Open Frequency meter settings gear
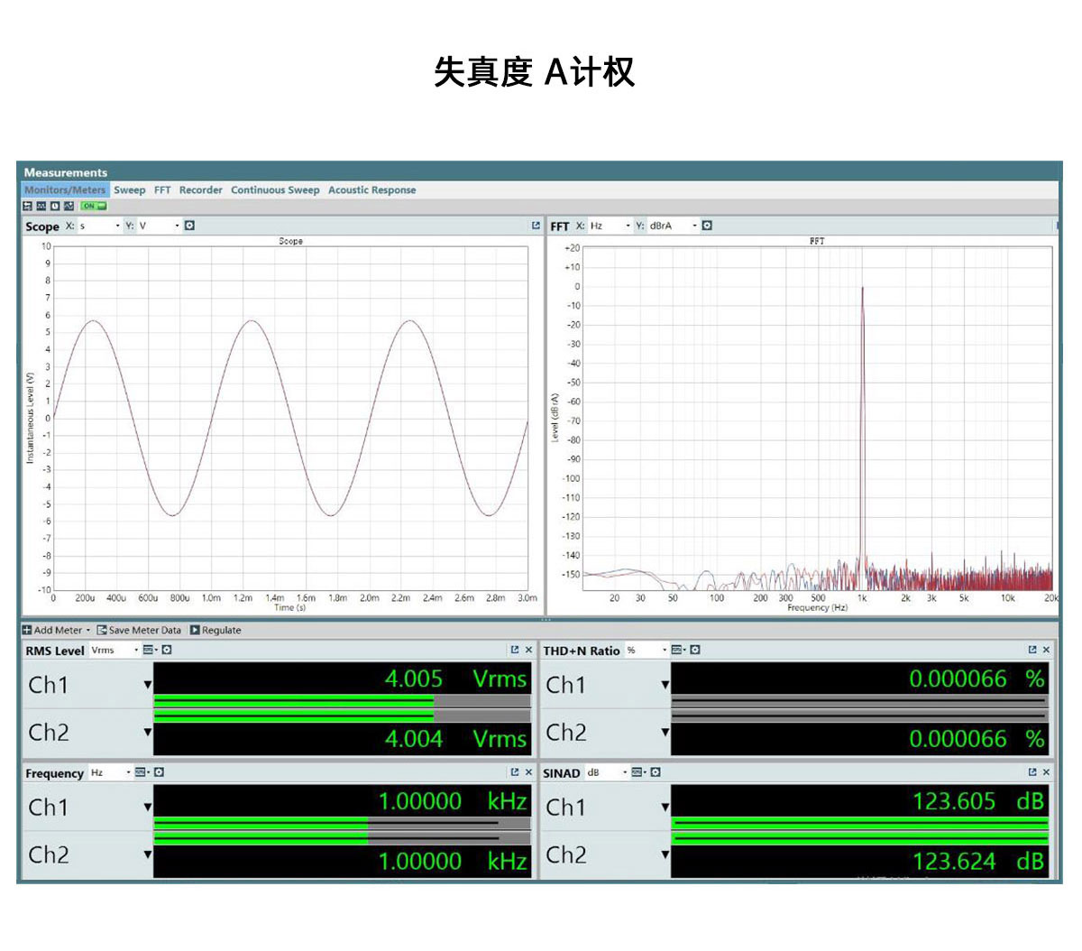Viewport: 1082px width, 951px height. coord(159,772)
